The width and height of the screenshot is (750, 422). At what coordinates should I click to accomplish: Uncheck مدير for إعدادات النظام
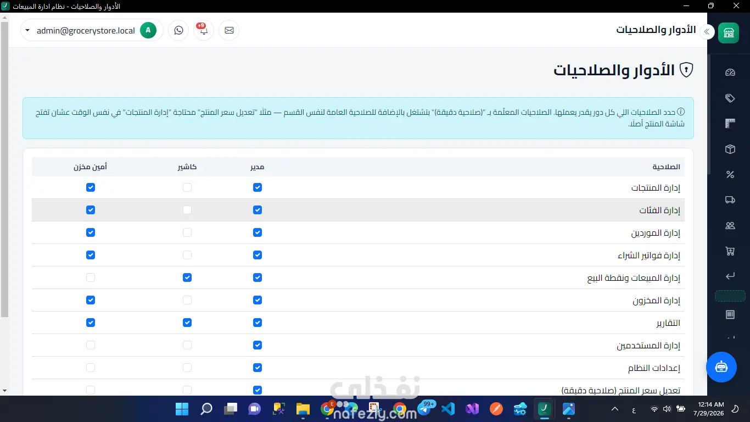tap(258, 368)
